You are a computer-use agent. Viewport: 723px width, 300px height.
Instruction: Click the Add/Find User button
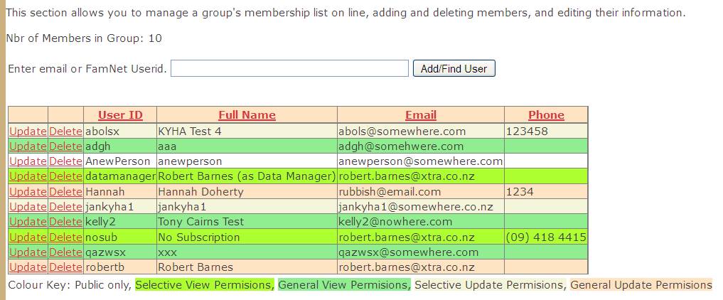454,69
